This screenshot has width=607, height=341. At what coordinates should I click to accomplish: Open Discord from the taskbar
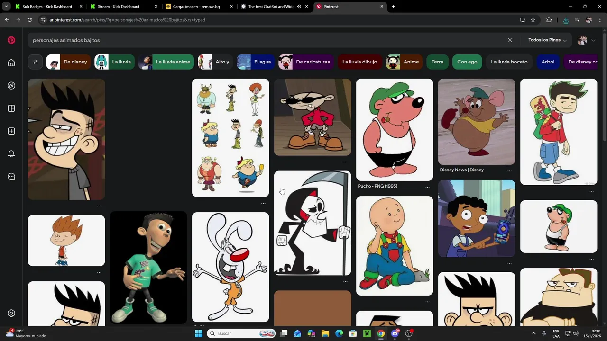(395, 333)
